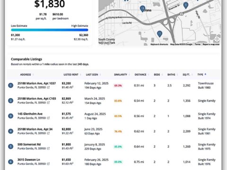
Task: Click map pin 5 near Riverside Dr
Action: (186, 5)
